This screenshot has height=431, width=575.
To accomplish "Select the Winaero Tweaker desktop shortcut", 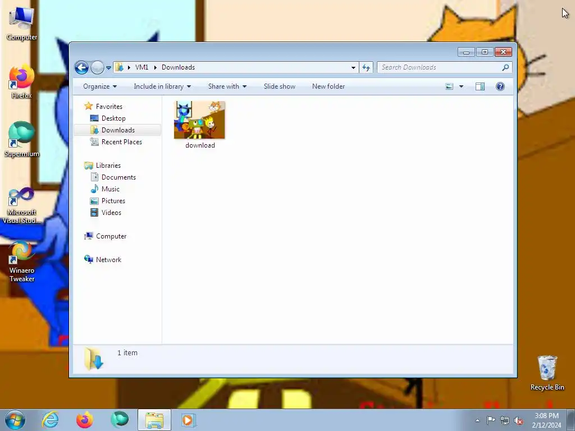I will coord(22,262).
